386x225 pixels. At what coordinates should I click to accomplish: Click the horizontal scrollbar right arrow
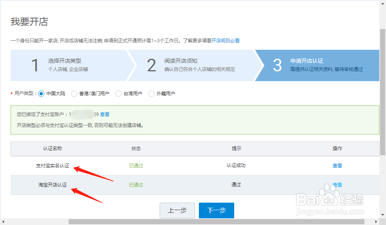point(376,221)
